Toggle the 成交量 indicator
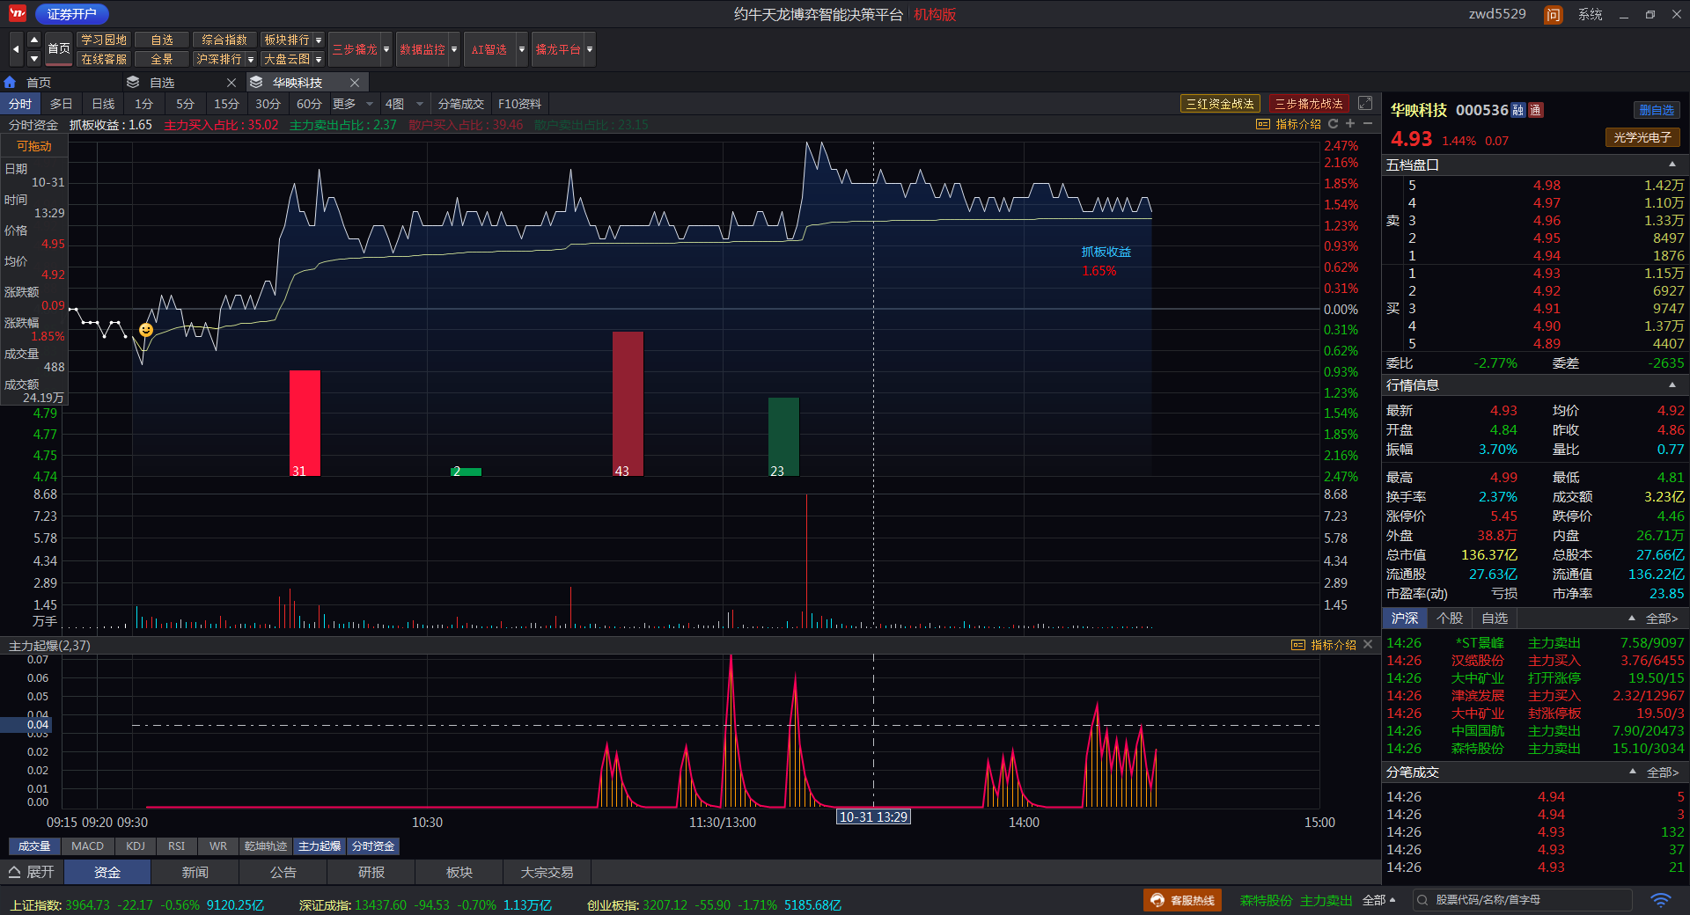The image size is (1690, 915). (34, 846)
